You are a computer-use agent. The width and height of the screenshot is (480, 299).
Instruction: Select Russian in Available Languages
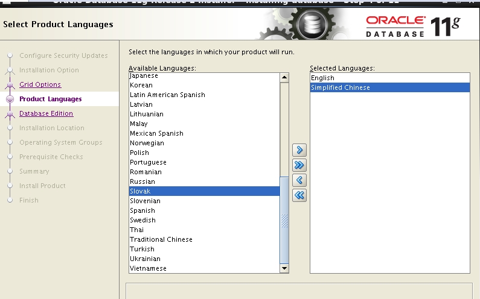(x=204, y=181)
